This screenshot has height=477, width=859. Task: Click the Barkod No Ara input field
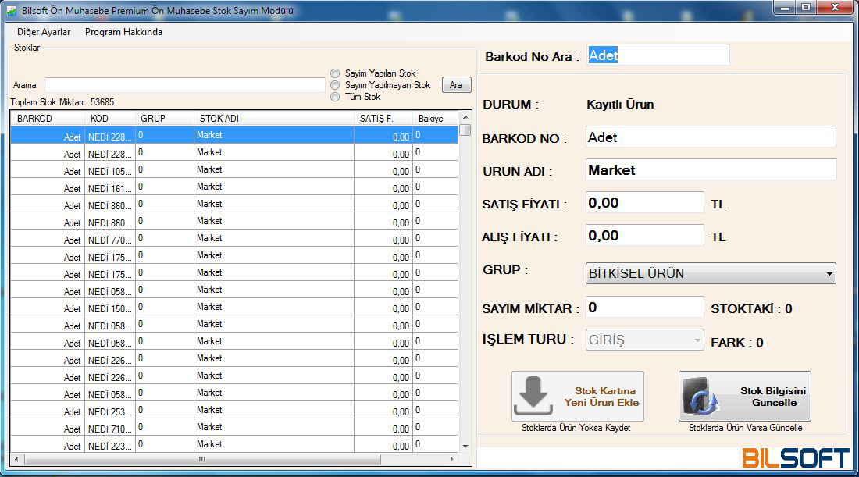tap(658, 55)
